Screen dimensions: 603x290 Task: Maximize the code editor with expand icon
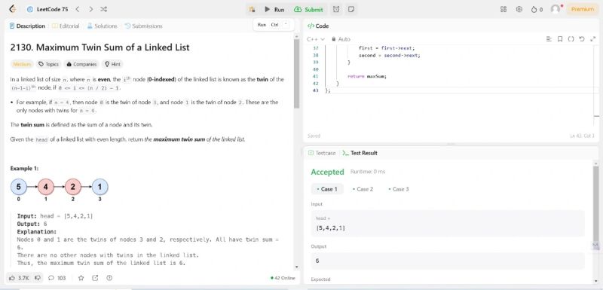[592, 39]
